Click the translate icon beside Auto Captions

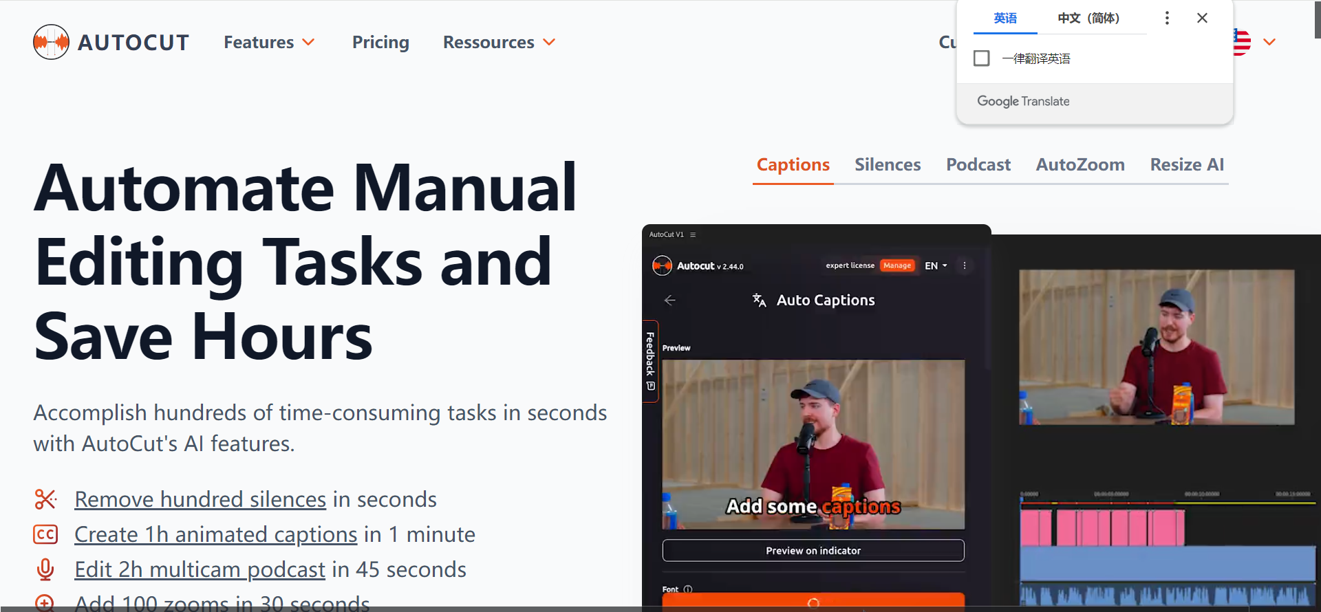760,300
